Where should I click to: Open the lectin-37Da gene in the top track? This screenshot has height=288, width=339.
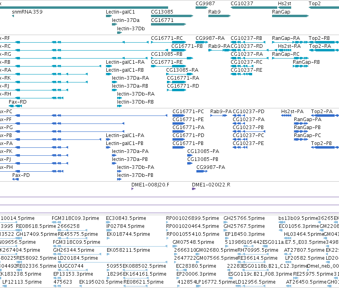[114, 24]
